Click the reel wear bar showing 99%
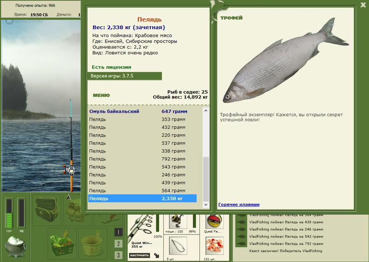Viewport: 369px width, 262px height. [194, 221]
